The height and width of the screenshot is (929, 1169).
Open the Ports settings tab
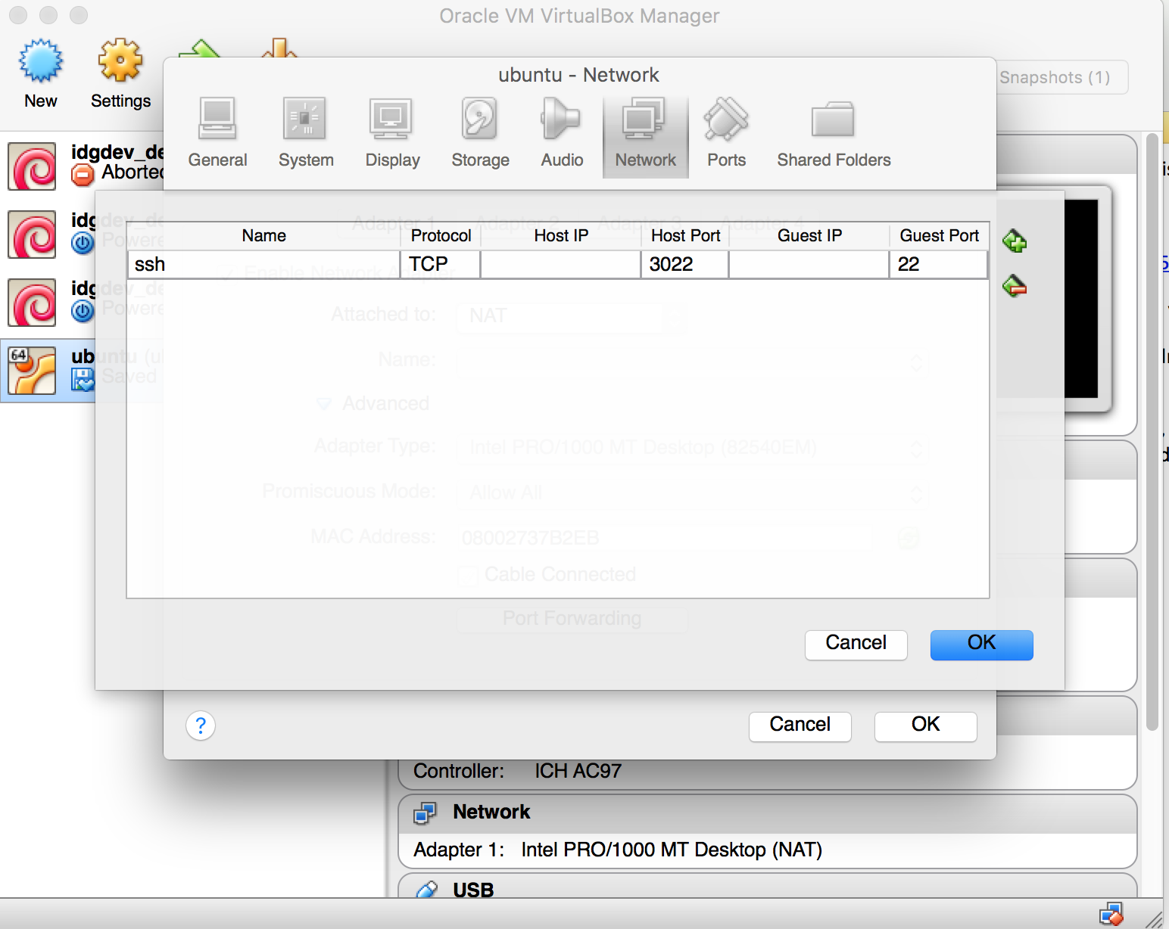coord(726,133)
